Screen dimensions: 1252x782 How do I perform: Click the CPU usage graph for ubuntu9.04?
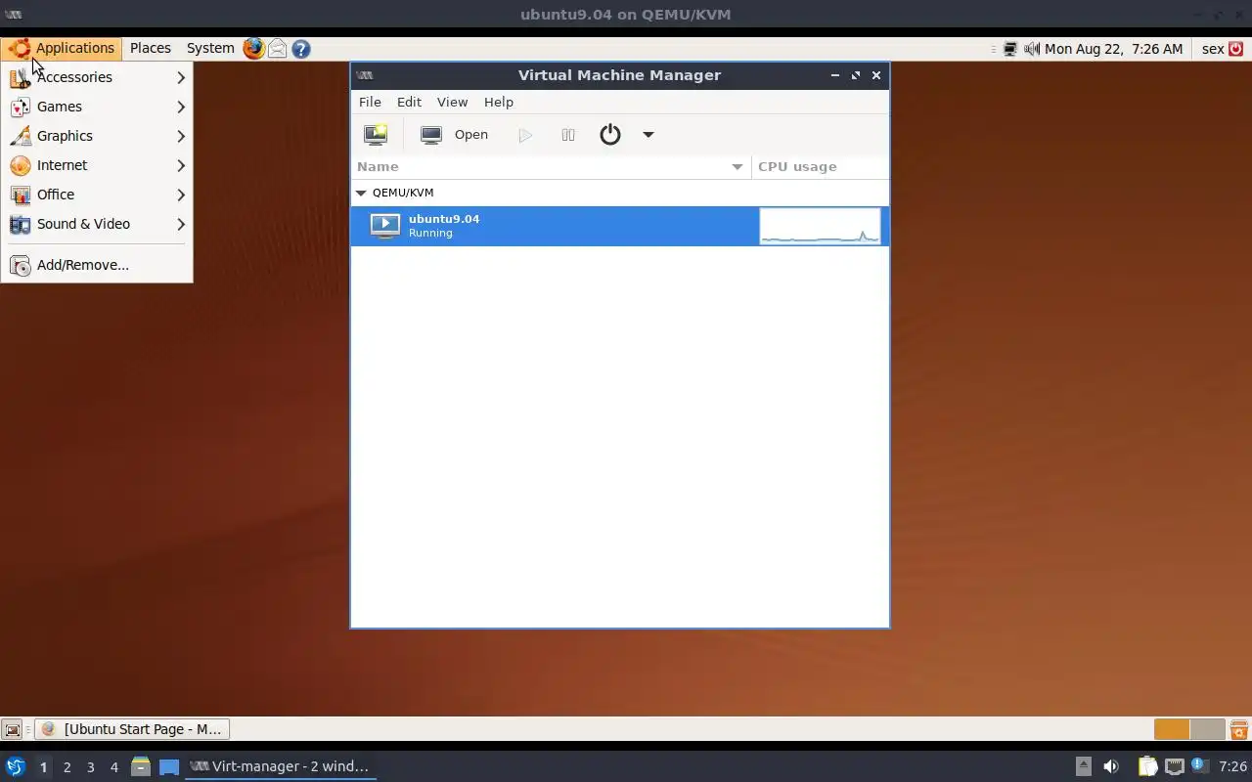[820, 226]
